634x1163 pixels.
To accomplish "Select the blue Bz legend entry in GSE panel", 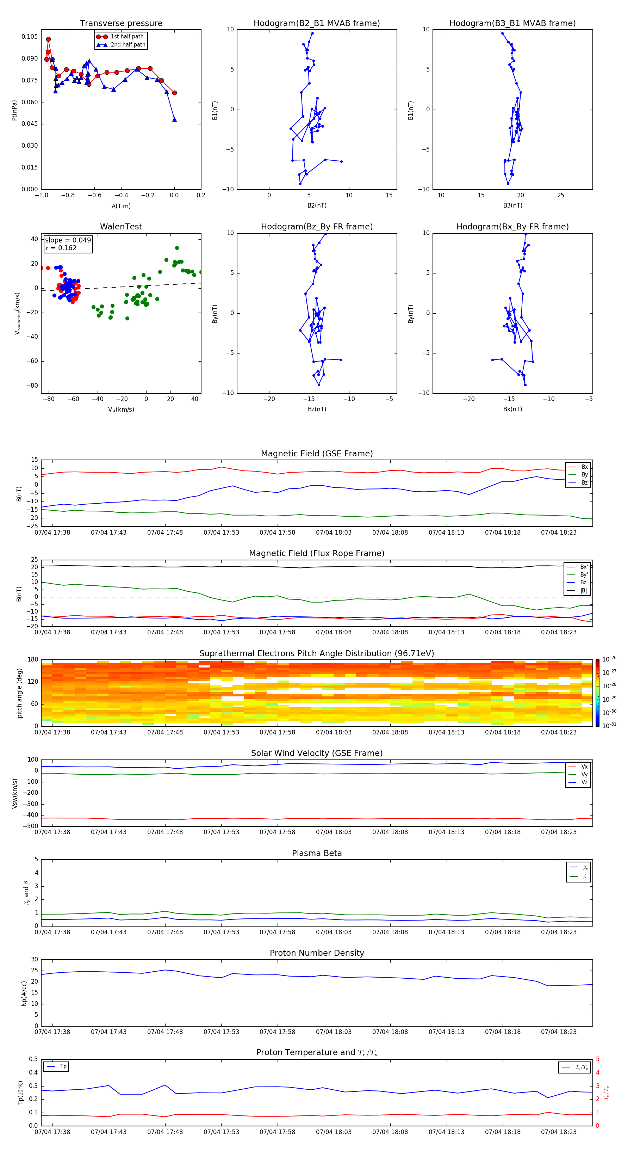I will pos(578,482).
